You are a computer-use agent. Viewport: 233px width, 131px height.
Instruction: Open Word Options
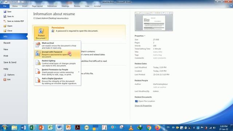[x=9, y=75]
